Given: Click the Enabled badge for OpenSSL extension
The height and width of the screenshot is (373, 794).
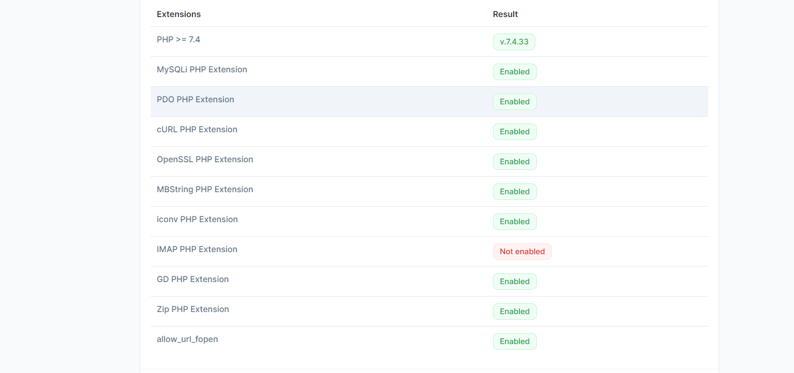Looking at the screenshot, I should click(515, 162).
